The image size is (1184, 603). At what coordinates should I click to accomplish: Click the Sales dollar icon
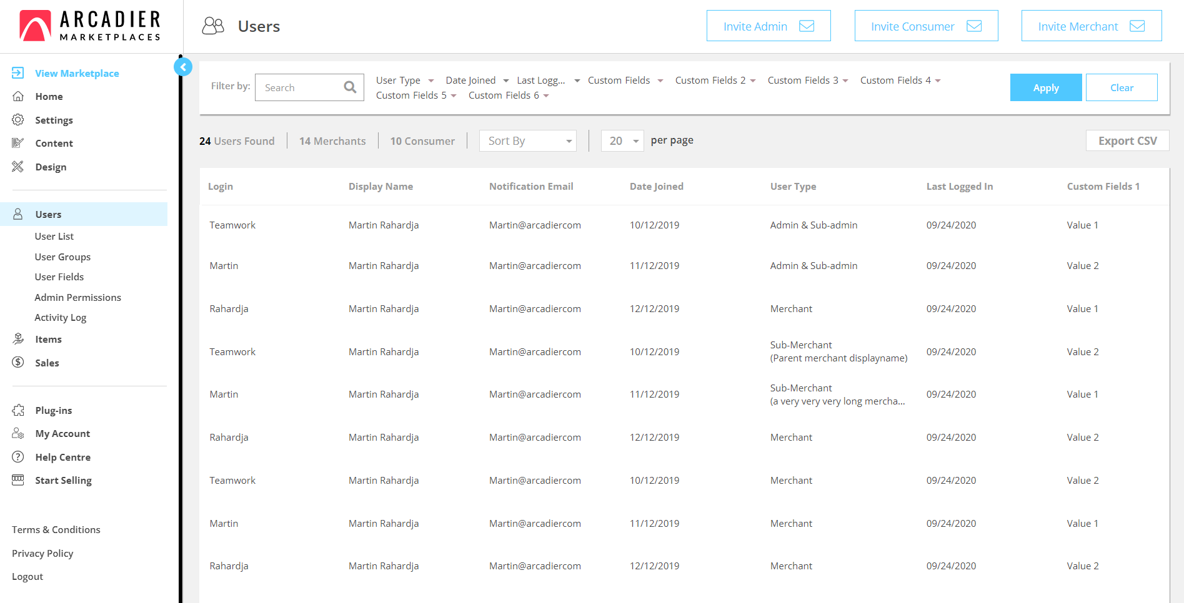pyautogui.click(x=18, y=363)
